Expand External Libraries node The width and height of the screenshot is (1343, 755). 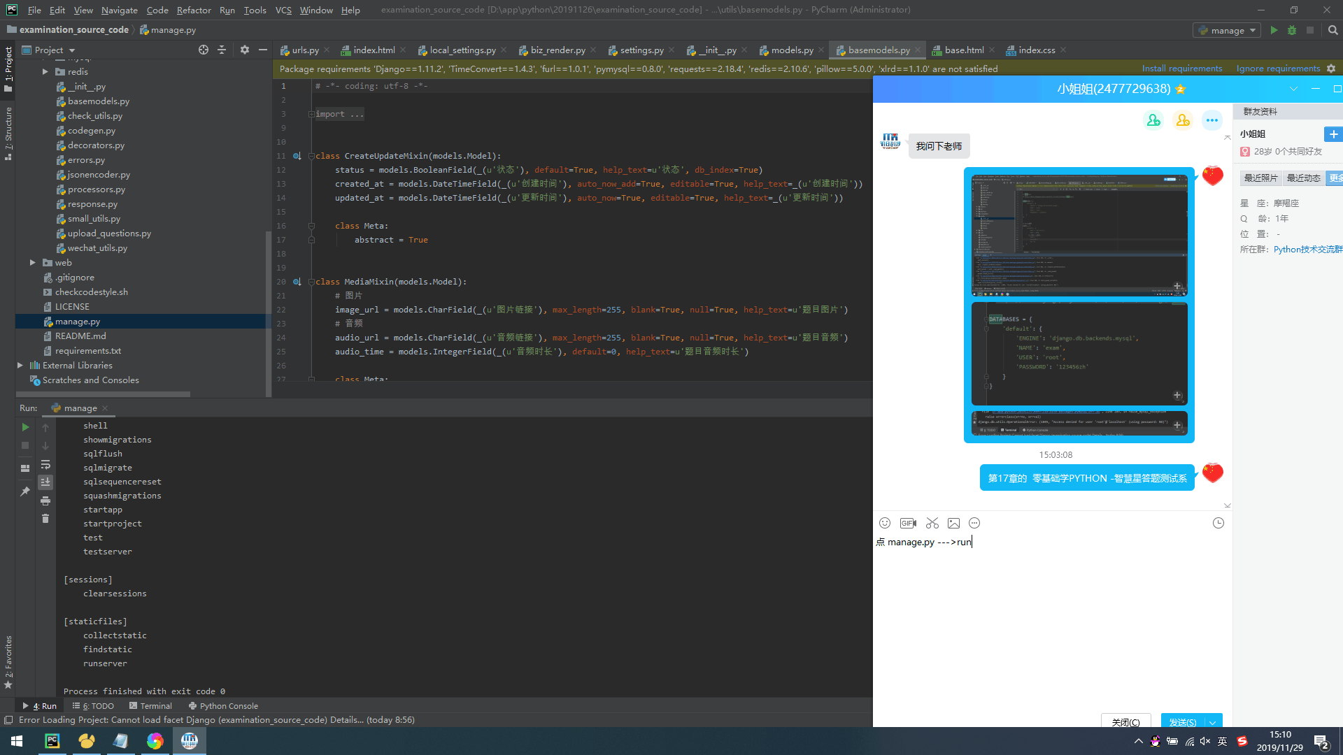click(x=20, y=366)
